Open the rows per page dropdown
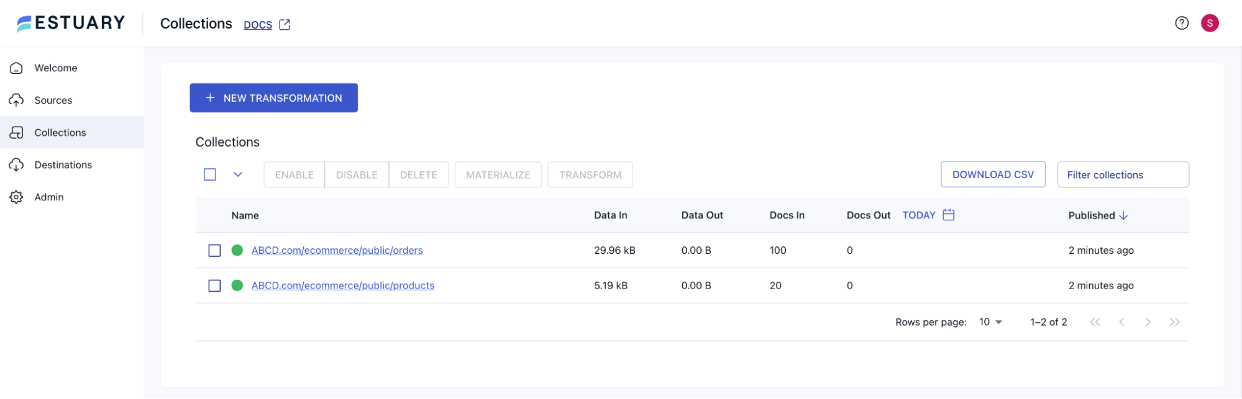This screenshot has height=399, width=1242. [991, 322]
